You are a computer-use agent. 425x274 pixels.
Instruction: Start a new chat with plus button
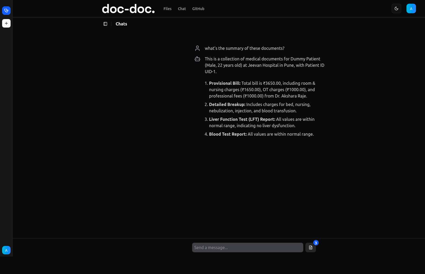coord(6,23)
